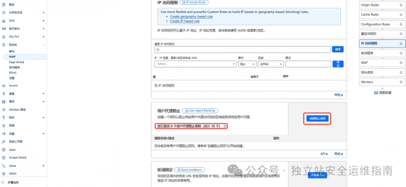Click the info icon beside IP 访问规则 in the right panel
The width and height of the screenshot is (406, 187).
401,44
